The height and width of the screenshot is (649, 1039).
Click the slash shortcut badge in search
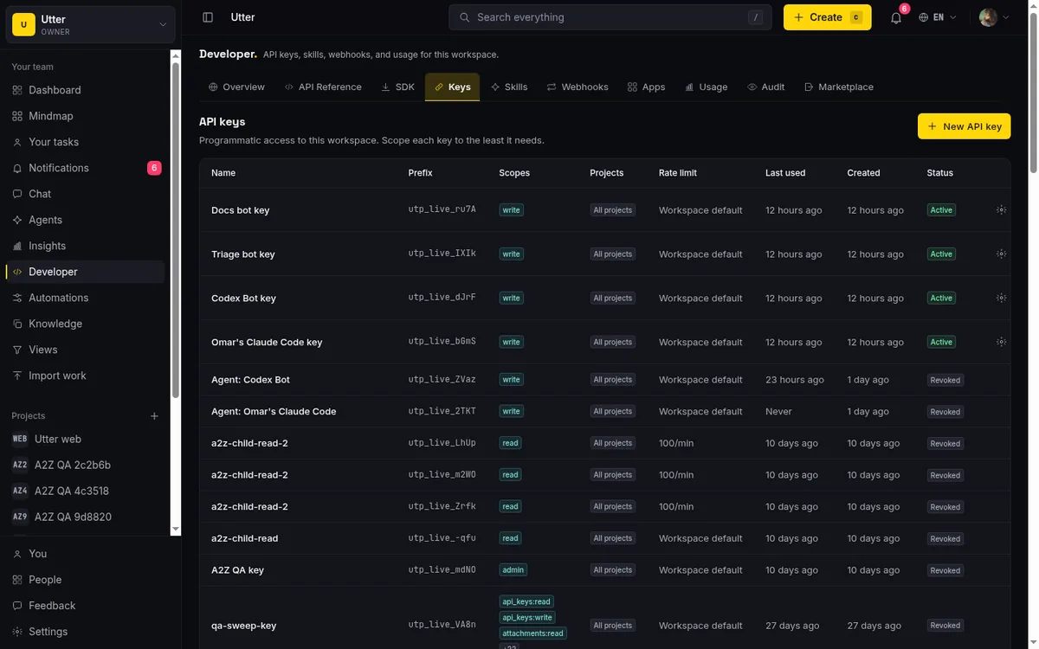(756, 17)
